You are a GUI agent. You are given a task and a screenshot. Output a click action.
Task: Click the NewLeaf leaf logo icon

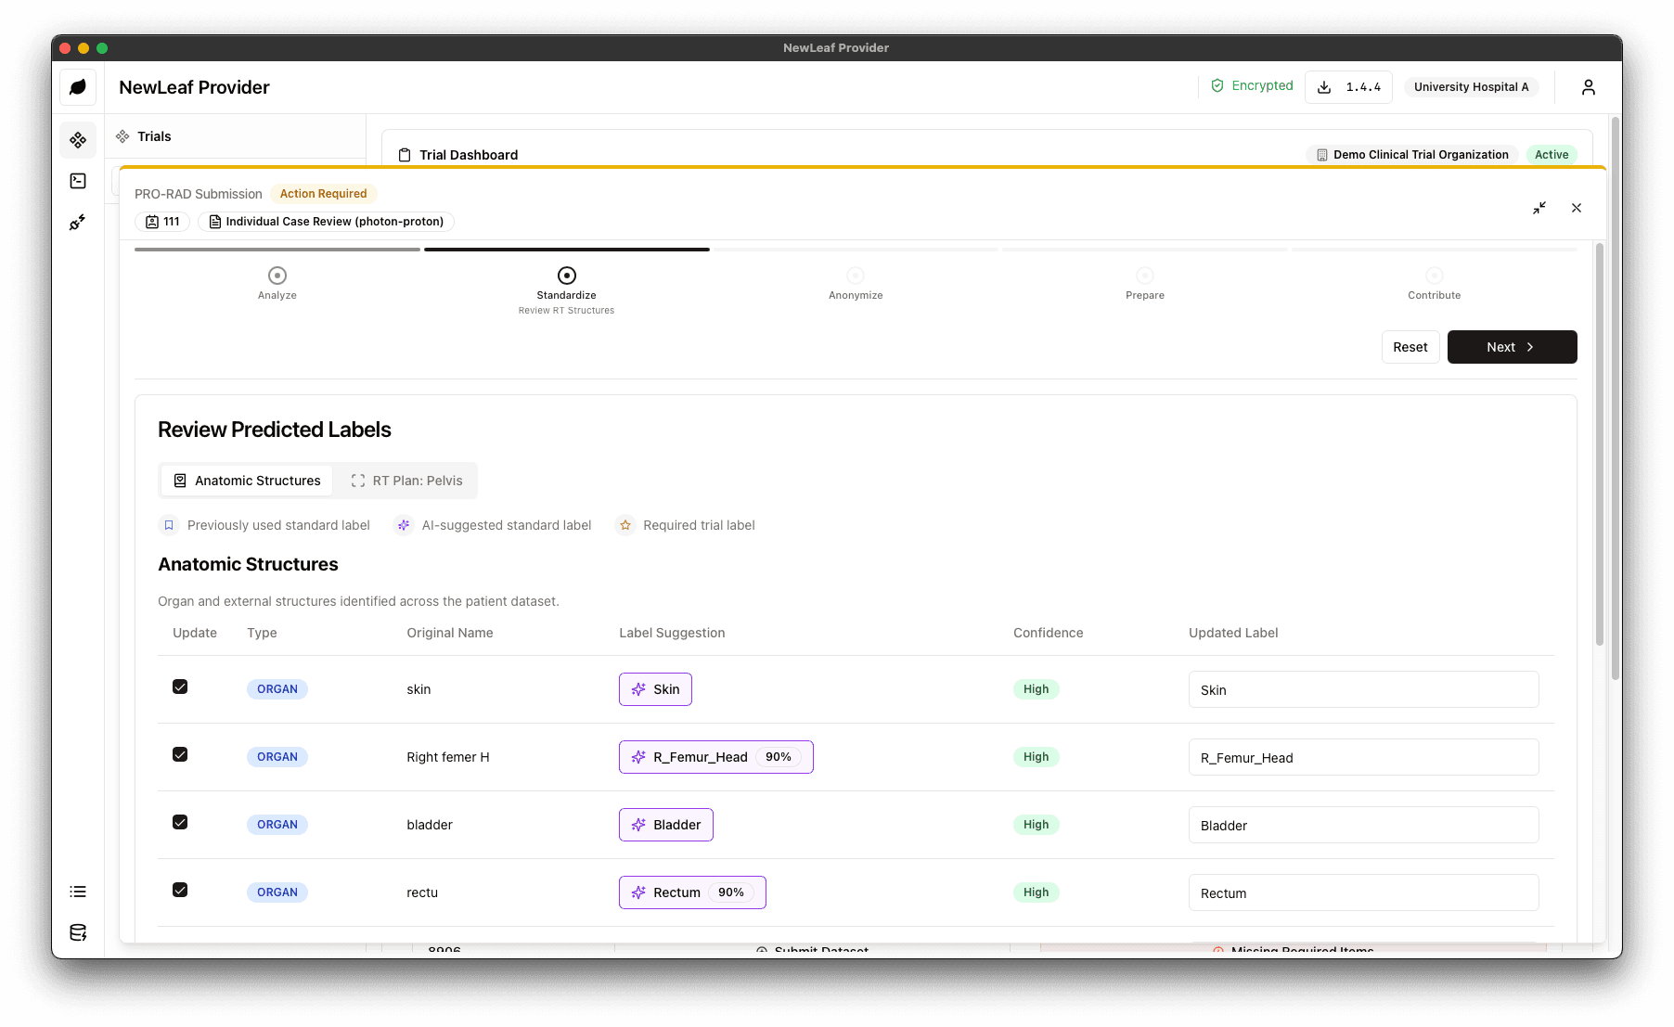click(x=78, y=87)
